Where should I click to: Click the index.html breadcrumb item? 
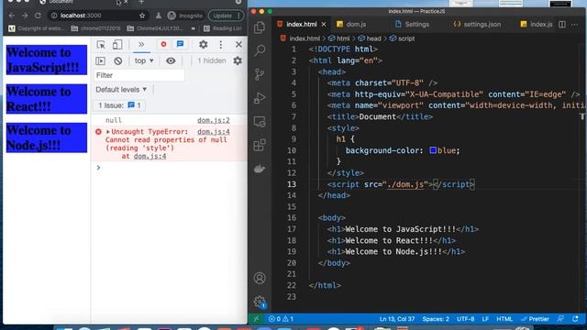[300, 38]
